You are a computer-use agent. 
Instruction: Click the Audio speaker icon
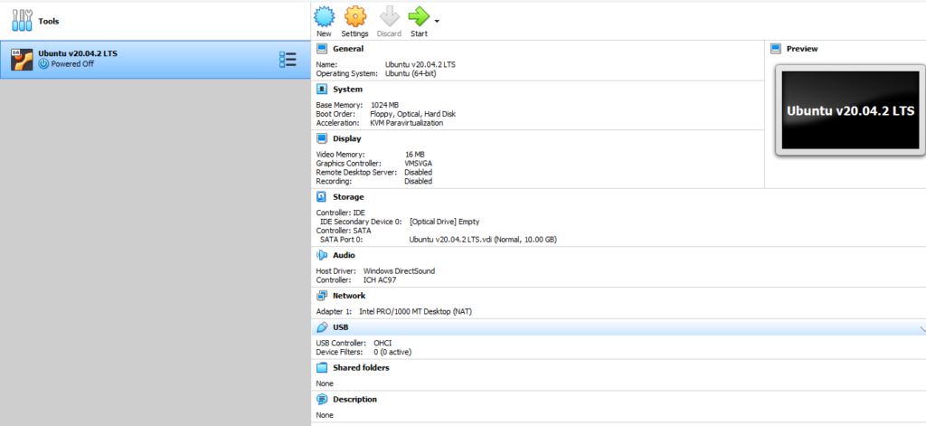coord(322,255)
